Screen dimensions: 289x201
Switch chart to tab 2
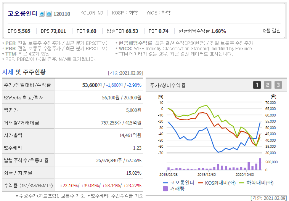click(x=267, y=85)
